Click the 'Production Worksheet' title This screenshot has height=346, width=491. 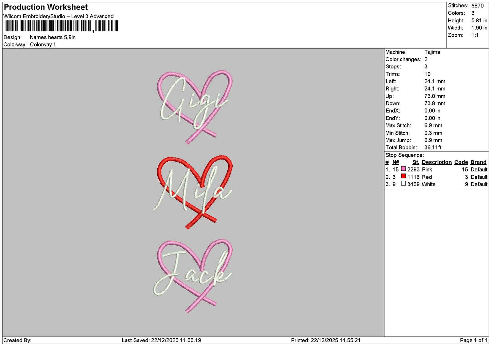coord(46,7)
